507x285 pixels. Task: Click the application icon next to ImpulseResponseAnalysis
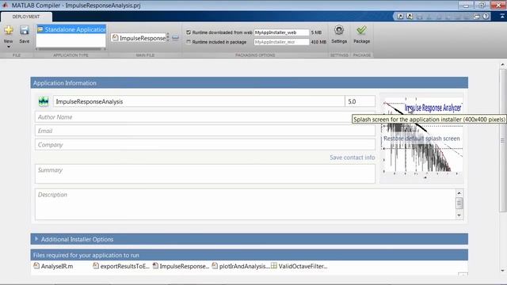(44, 101)
